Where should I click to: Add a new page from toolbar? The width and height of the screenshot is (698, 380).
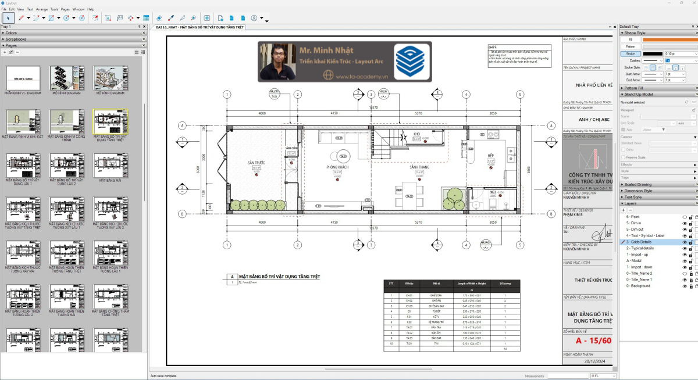(x=220, y=18)
